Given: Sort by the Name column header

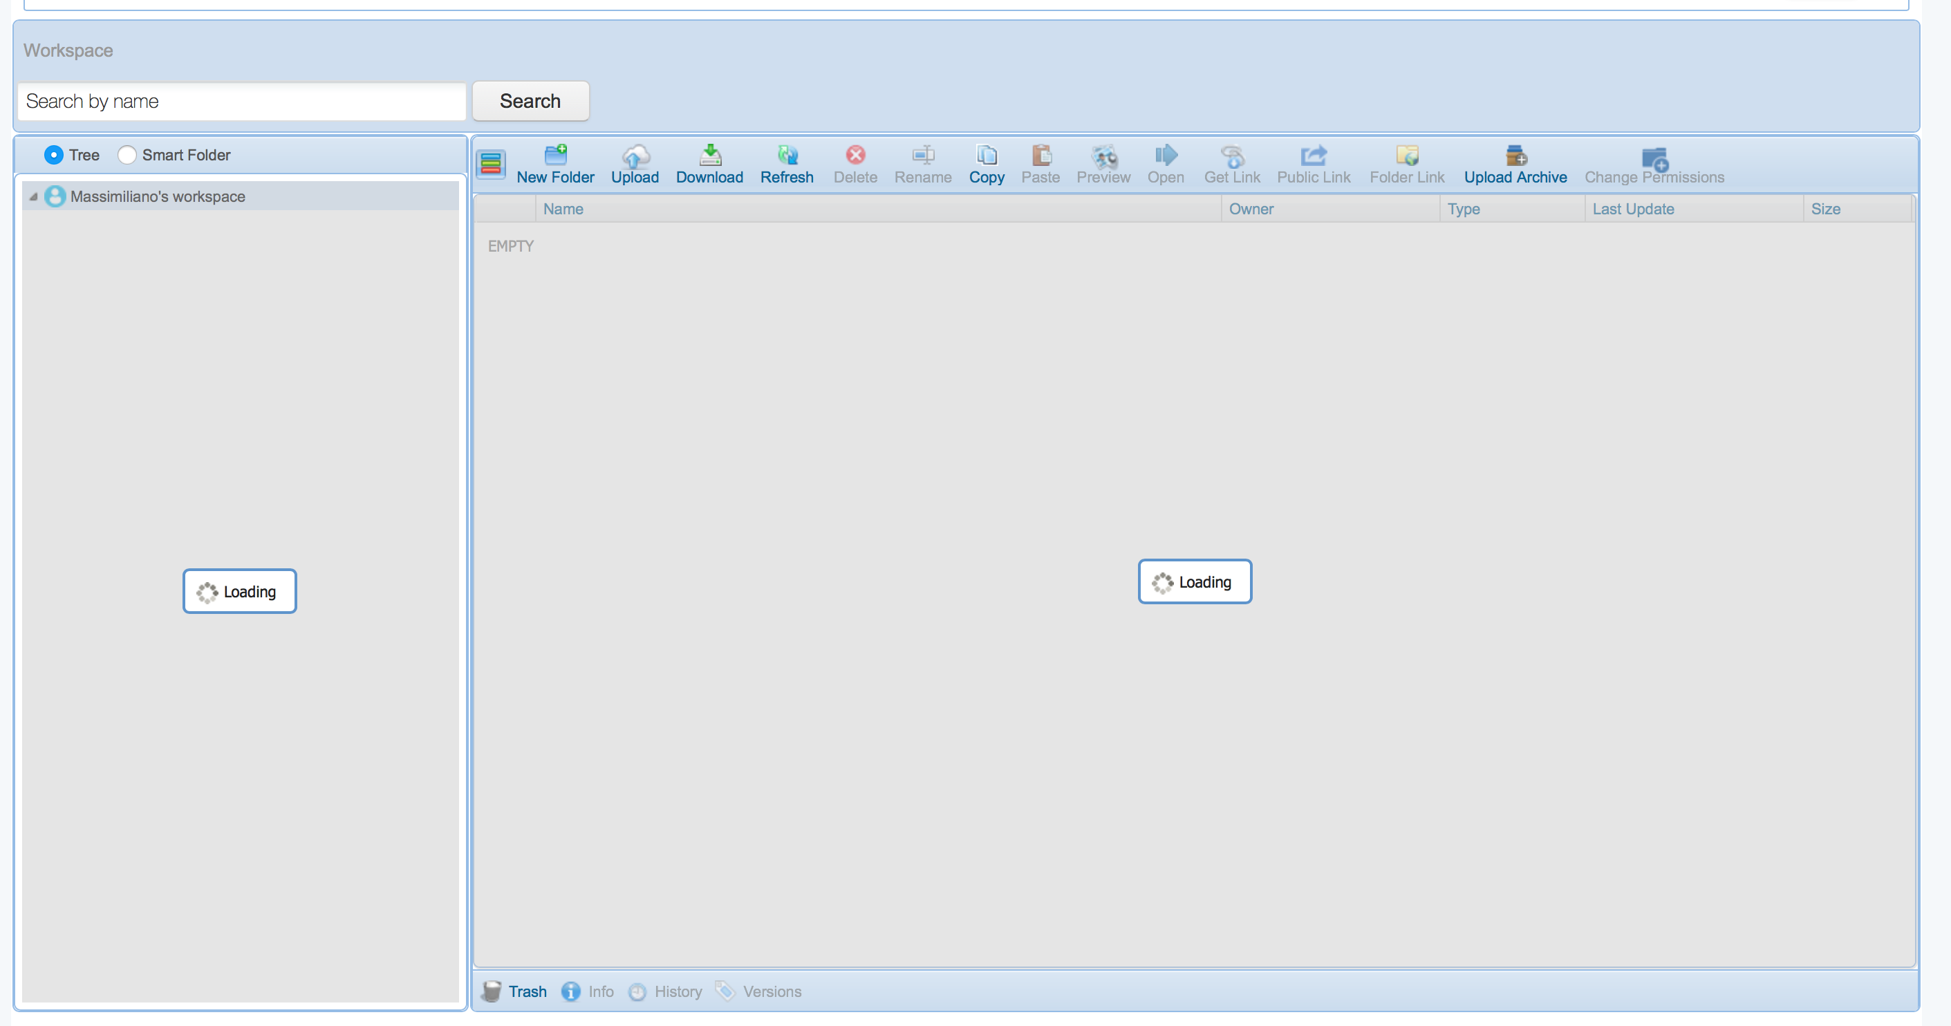Looking at the screenshot, I should click(563, 209).
